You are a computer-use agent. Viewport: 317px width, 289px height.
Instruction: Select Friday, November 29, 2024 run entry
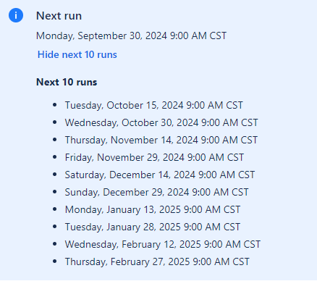click(154, 157)
